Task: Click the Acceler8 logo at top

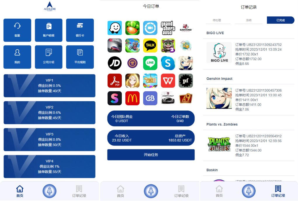Action: tap(50, 6)
